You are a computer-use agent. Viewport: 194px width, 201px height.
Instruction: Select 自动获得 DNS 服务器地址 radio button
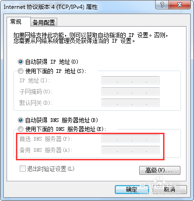click(21, 120)
